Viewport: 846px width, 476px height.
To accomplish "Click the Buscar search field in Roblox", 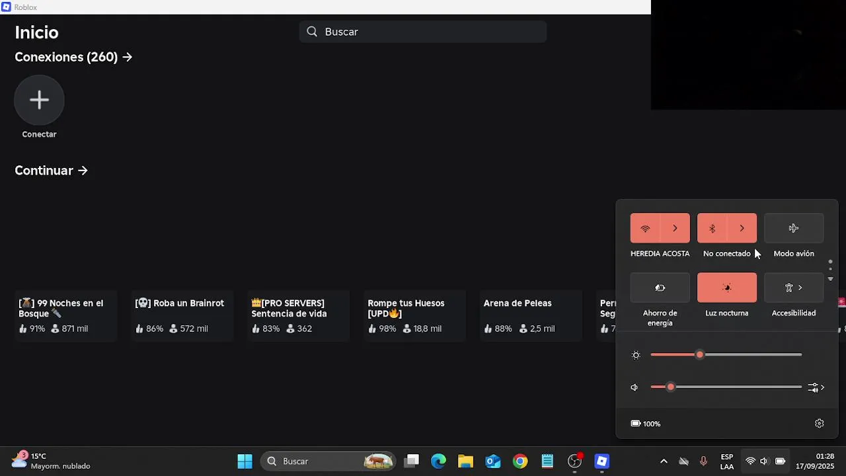I will [423, 32].
